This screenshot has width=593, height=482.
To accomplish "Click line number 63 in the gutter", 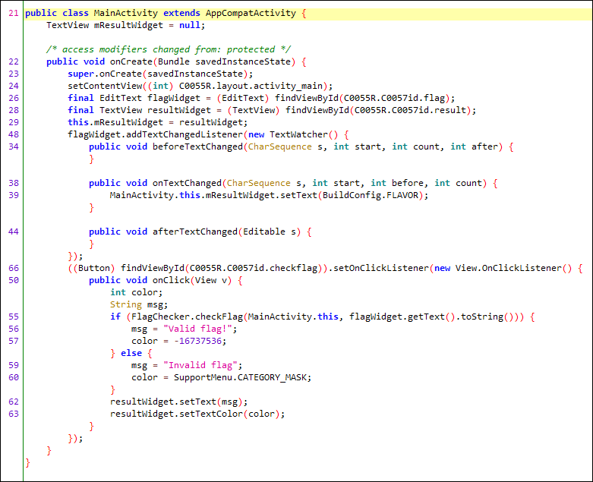I will pos(14,414).
